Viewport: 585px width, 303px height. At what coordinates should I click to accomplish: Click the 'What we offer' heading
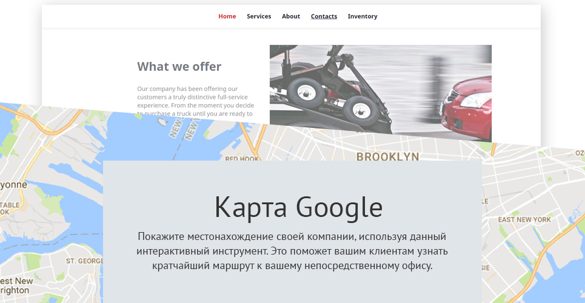tap(179, 67)
